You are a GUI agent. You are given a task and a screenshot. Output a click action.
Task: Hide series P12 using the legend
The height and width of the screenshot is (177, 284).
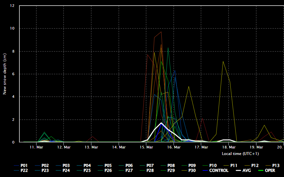[x=255, y=166]
